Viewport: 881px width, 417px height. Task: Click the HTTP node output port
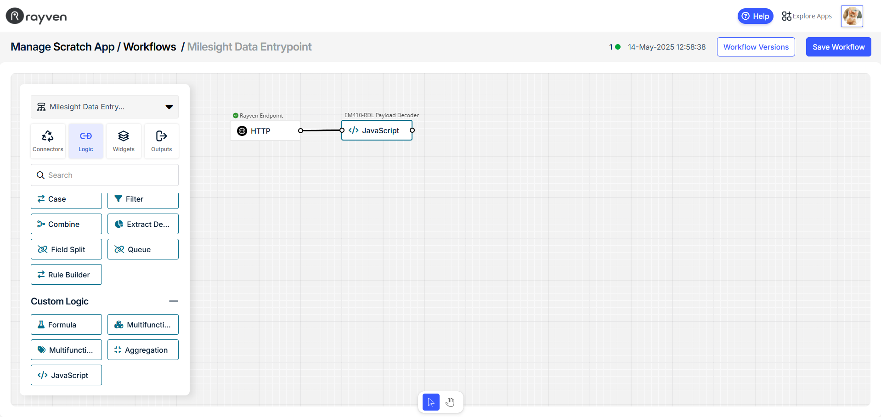pos(300,131)
